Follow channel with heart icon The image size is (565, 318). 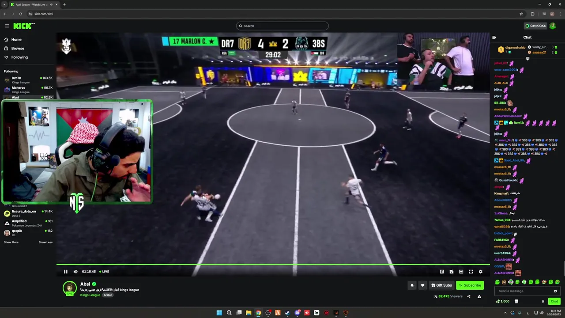coord(422,285)
